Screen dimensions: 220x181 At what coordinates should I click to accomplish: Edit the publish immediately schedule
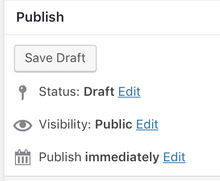pos(174,157)
